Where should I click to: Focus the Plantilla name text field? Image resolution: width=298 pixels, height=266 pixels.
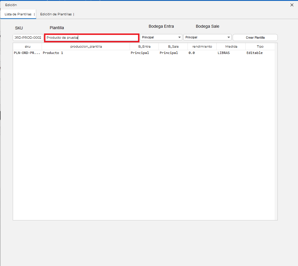[92, 38]
